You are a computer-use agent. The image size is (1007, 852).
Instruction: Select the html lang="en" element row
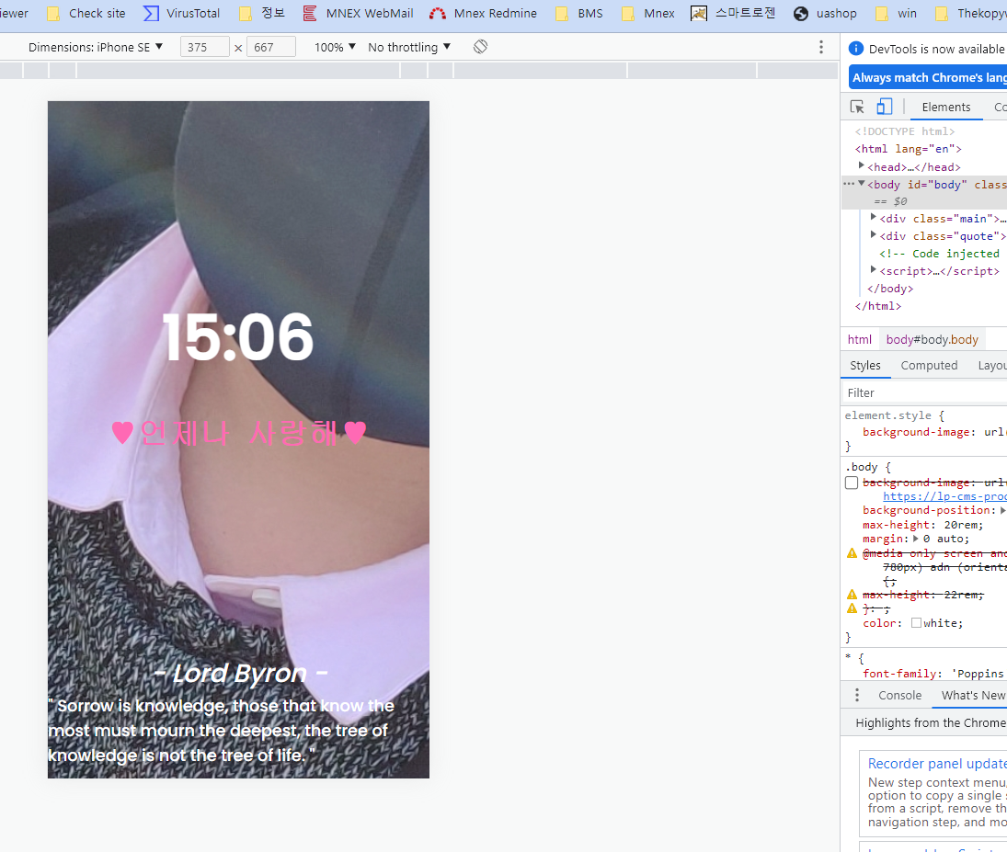pyautogui.click(x=908, y=149)
